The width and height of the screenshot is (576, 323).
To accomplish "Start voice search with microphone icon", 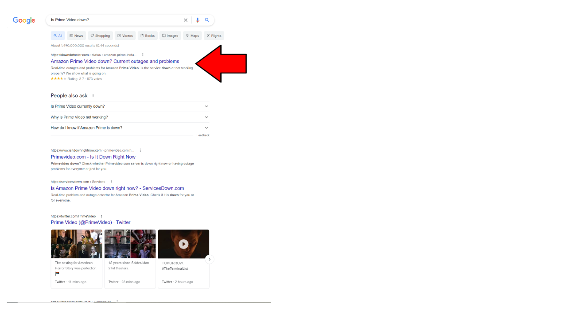I will click(x=198, y=20).
